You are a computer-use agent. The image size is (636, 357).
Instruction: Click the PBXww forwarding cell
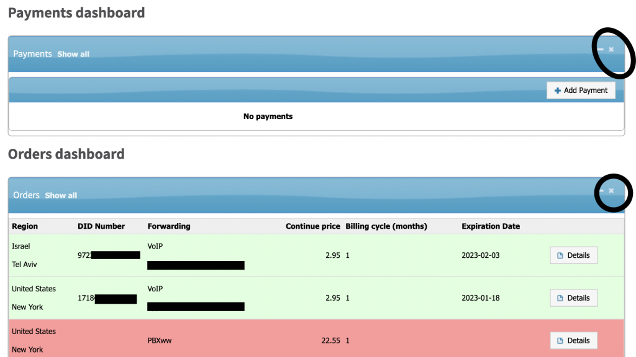coord(160,340)
